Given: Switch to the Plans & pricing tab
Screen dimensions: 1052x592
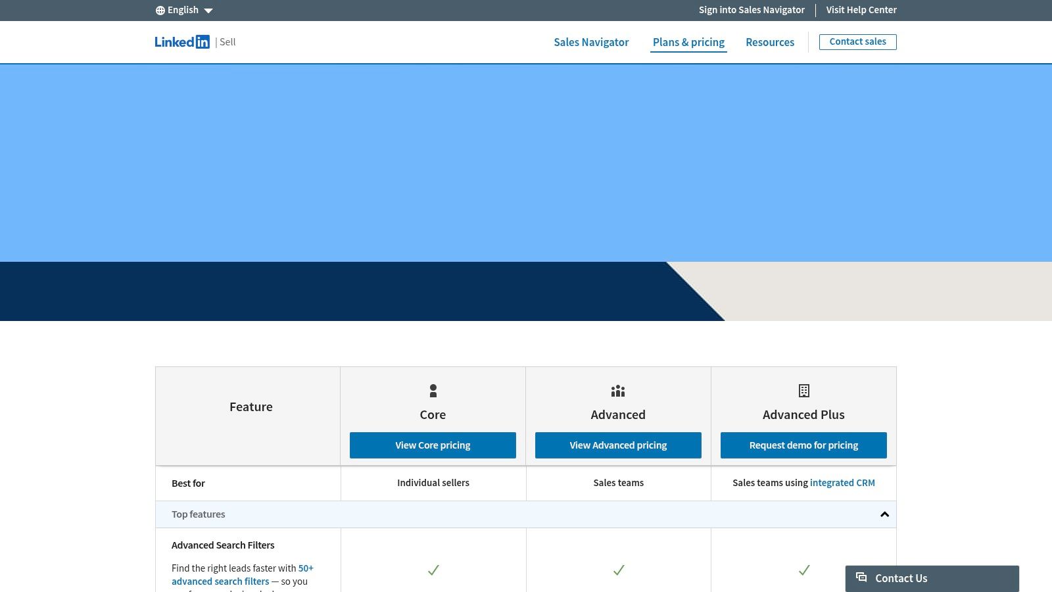Looking at the screenshot, I should 688,41.
